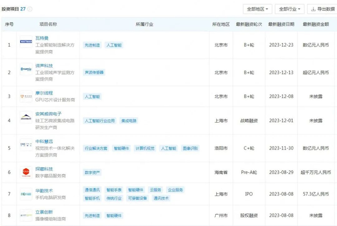Open the 立景创新 project link
337x226 pixels.
pyautogui.click(x=44, y=212)
